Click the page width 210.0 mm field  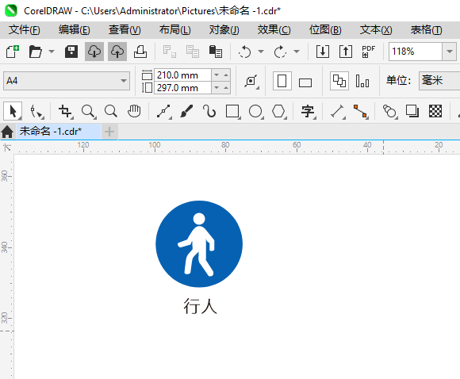tap(182, 75)
